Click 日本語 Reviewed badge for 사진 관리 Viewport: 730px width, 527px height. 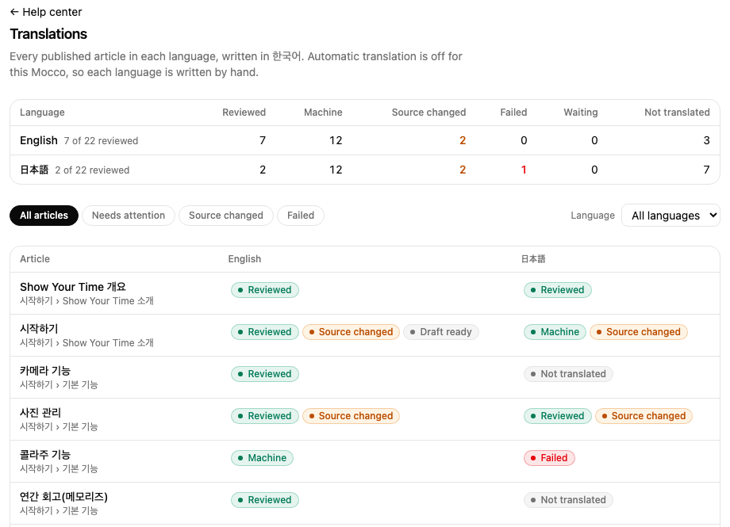[x=558, y=416]
